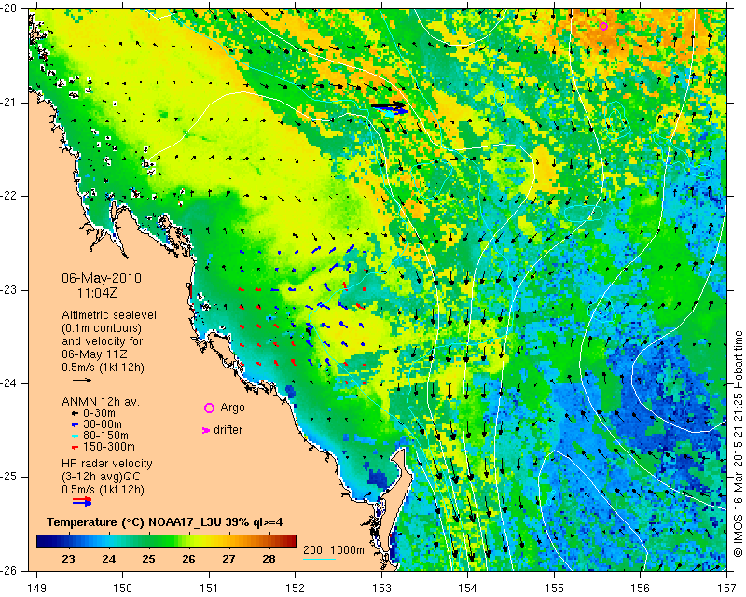Click the 'ANMN 12h av.' legend heading

100,402
